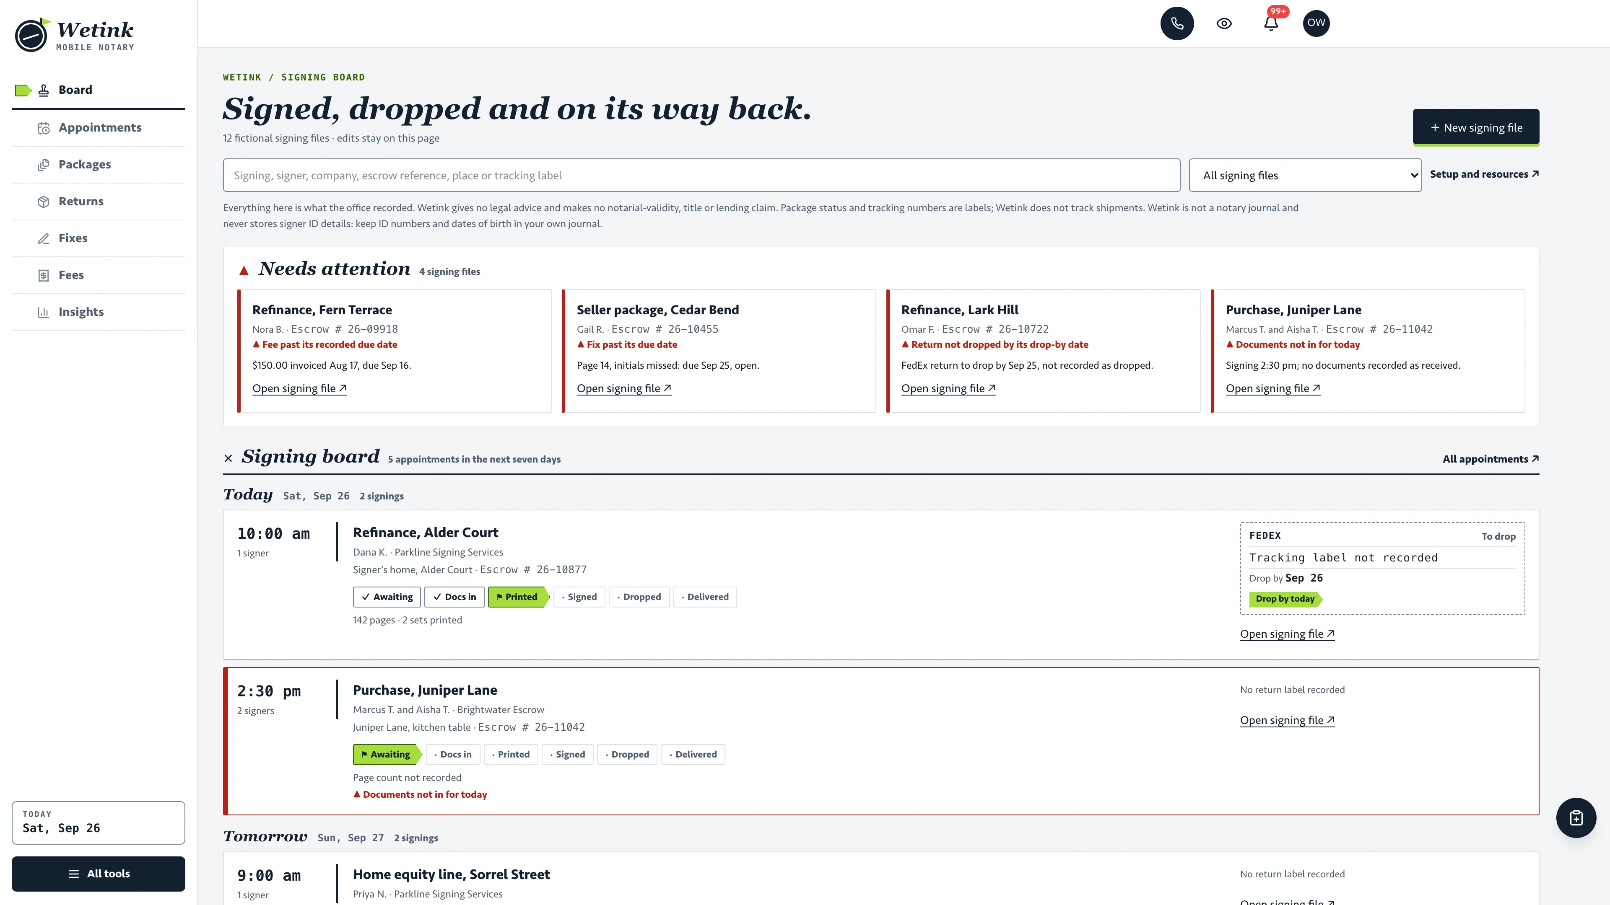Mark Alder Court signing as Dropped
This screenshot has height=905, width=1610.
pos(639,597)
